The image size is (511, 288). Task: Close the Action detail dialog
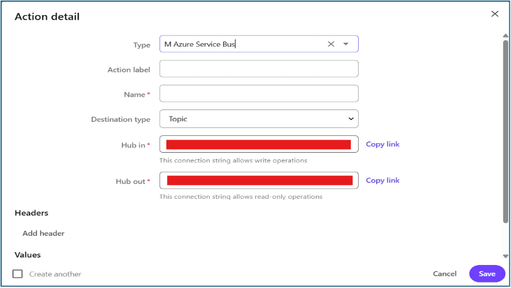point(495,14)
